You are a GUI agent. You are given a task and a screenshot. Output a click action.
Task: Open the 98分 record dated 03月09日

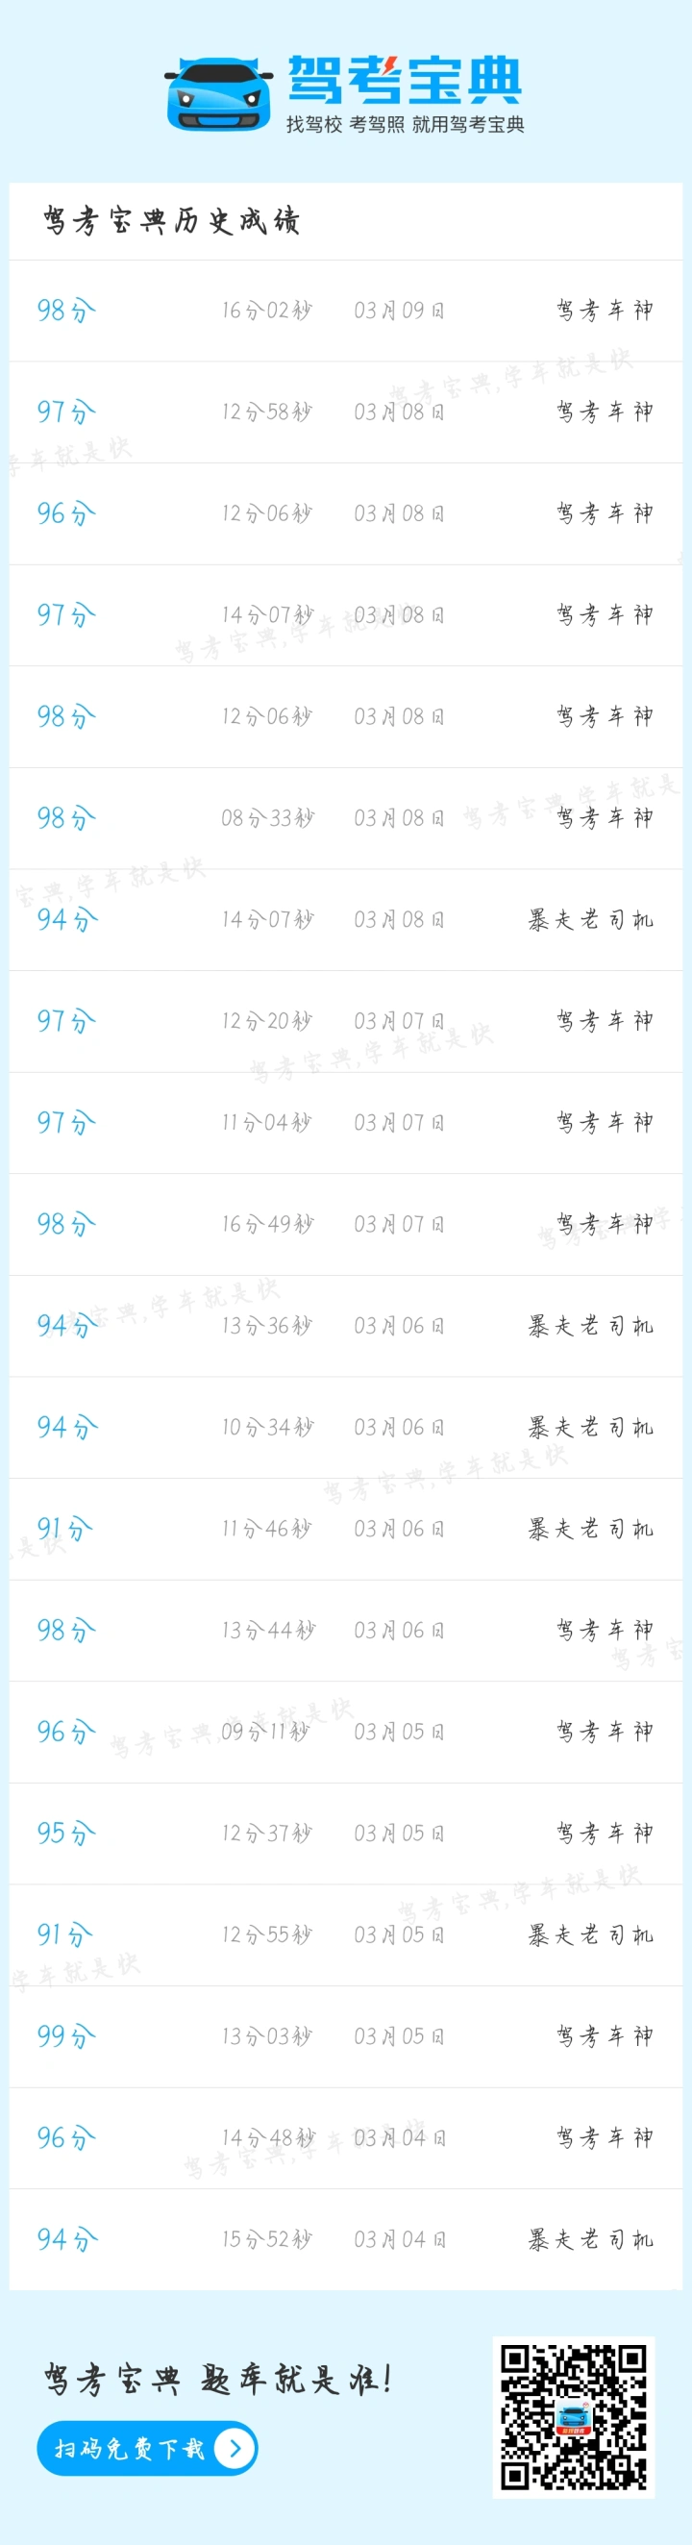pos(345,311)
